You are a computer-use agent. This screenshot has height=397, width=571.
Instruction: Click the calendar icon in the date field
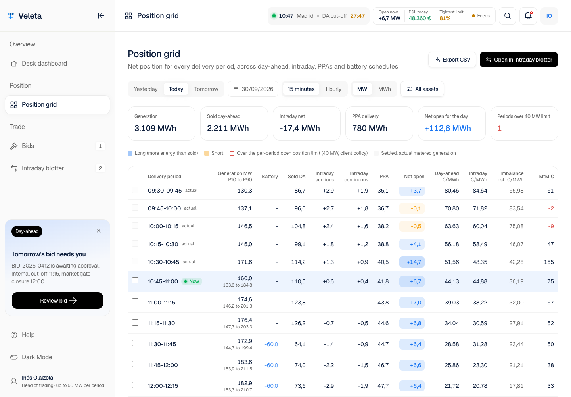tap(236, 89)
